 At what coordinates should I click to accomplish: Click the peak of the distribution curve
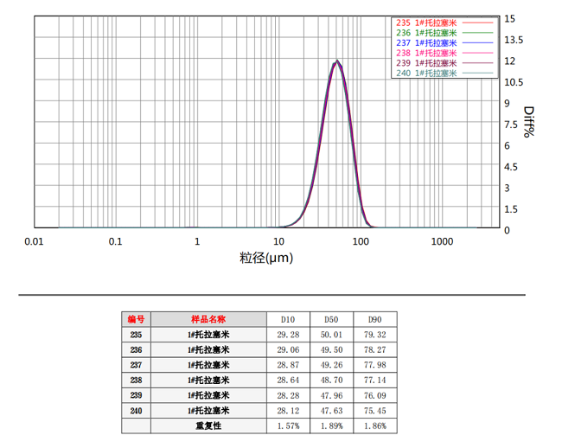click(337, 61)
